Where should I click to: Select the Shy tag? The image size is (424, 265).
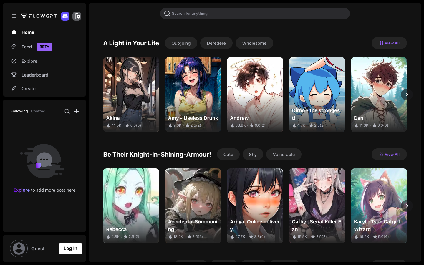(253, 154)
